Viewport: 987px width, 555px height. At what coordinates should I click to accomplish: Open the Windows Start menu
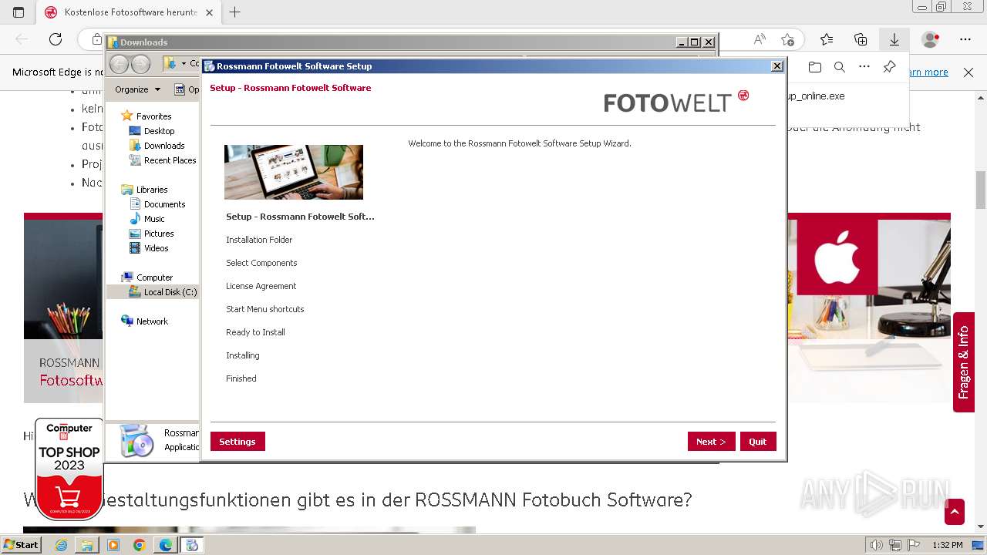[x=21, y=545]
